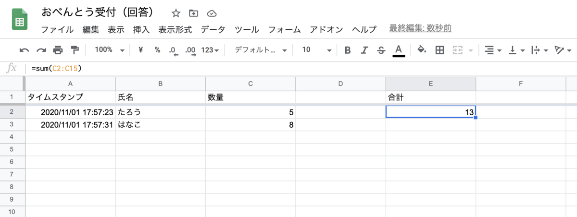577x217 pixels.
Task: Toggle bold formatting
Action: pos(348,50)
